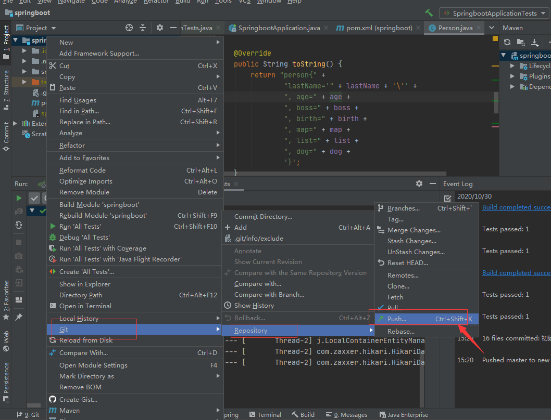Click the Locate/Select Opened File target icon
This screenshot has height=420, width=551.
pos(129,28)
